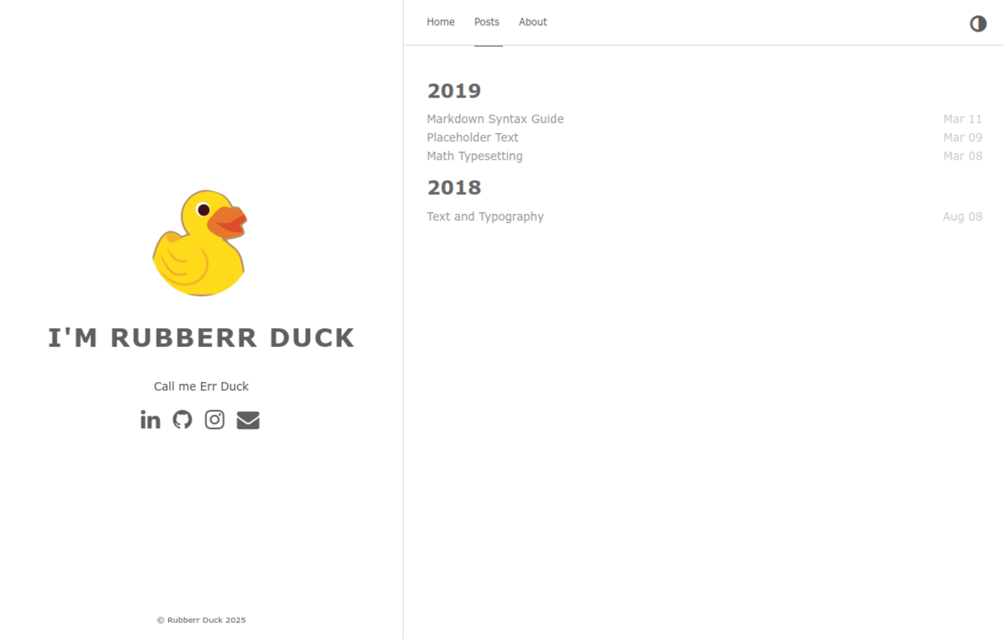The image size is (1004, 639).
Task: Click the rubber duck avatar image
Action: pos(200,243)
